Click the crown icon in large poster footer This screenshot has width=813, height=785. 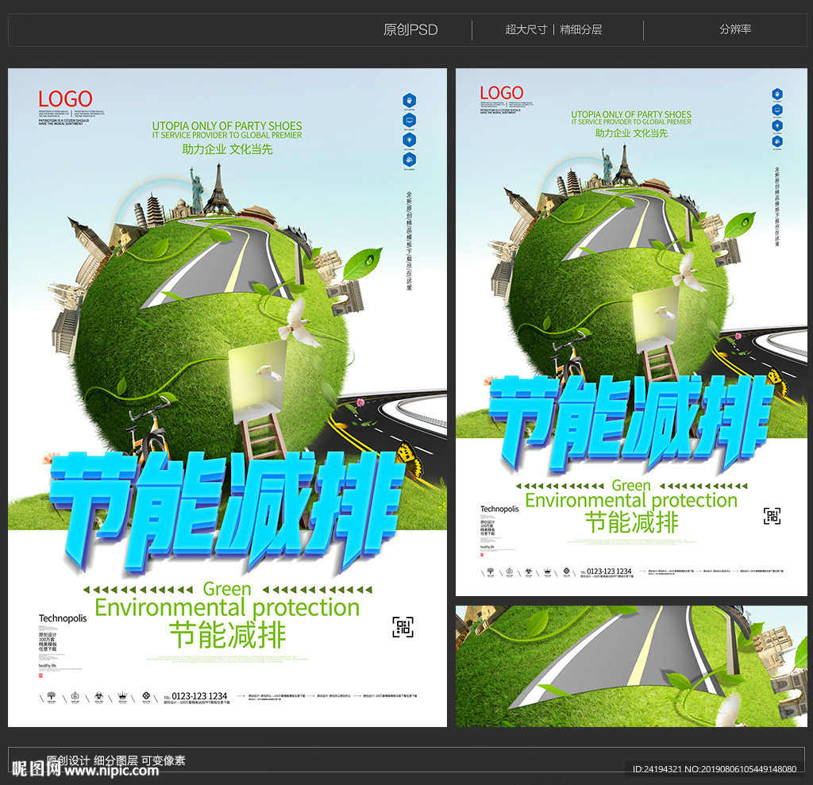pyautogui.click(x=122, y=696)
